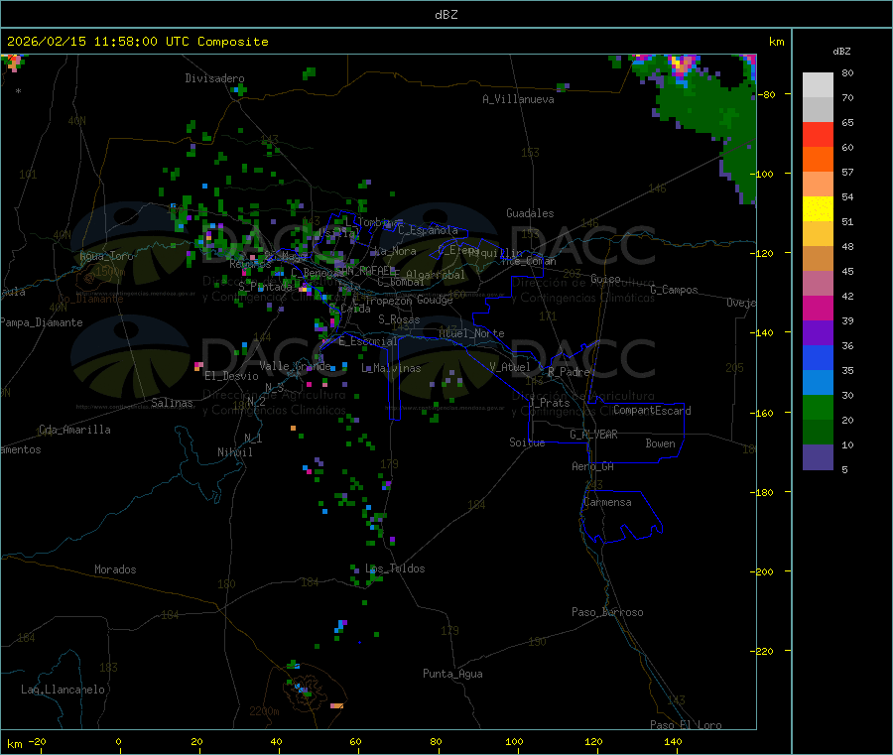Screen dimensions: 893x755
Task: Click the 2200m elevation label near volcano
Action: coord(264,711)
